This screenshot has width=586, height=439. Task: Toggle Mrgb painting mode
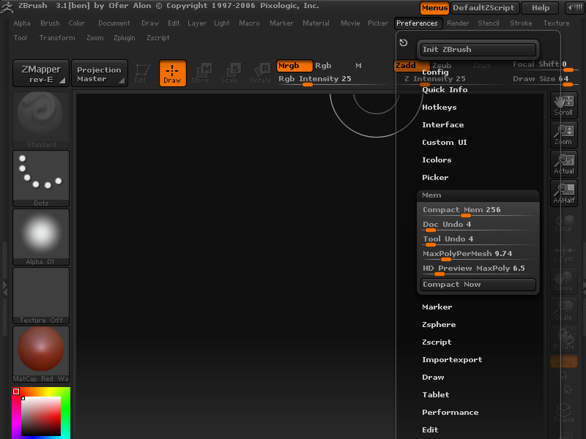coord(294,66)
